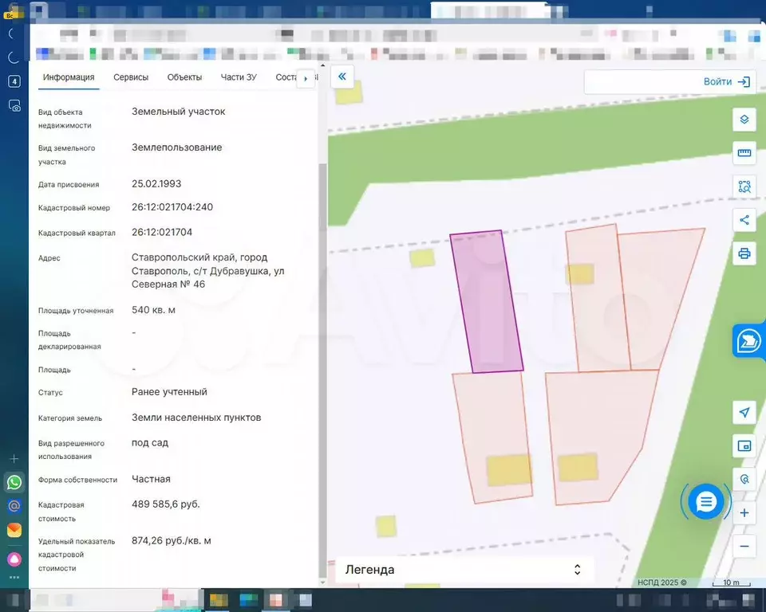The width and height of the screenshot is (766, 612).
Task: Click cadastral quarter value 26:12:021704
Action: pyautogui.click(x=162, y=233)
